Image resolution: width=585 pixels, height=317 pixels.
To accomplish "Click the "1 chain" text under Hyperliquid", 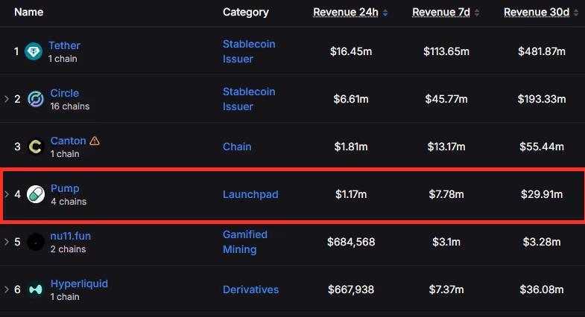I will tap(65, 297).
